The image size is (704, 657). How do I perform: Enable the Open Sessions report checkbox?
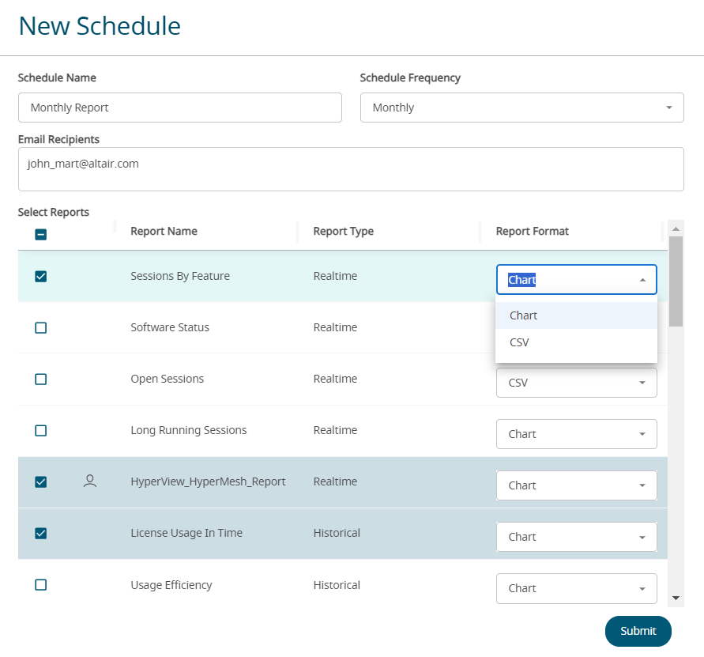click(x=41, y=379)
